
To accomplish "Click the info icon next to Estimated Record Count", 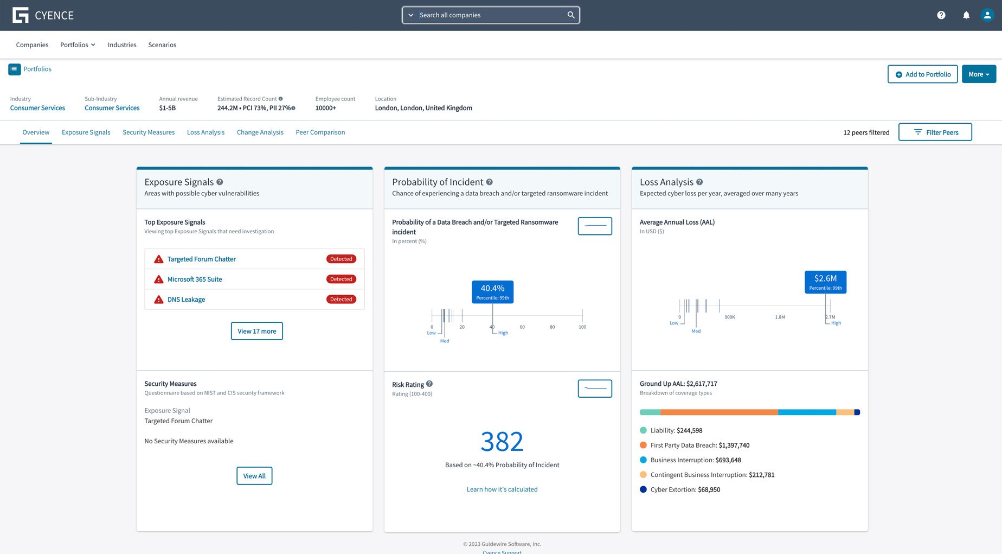I will (x=281, y=99).
